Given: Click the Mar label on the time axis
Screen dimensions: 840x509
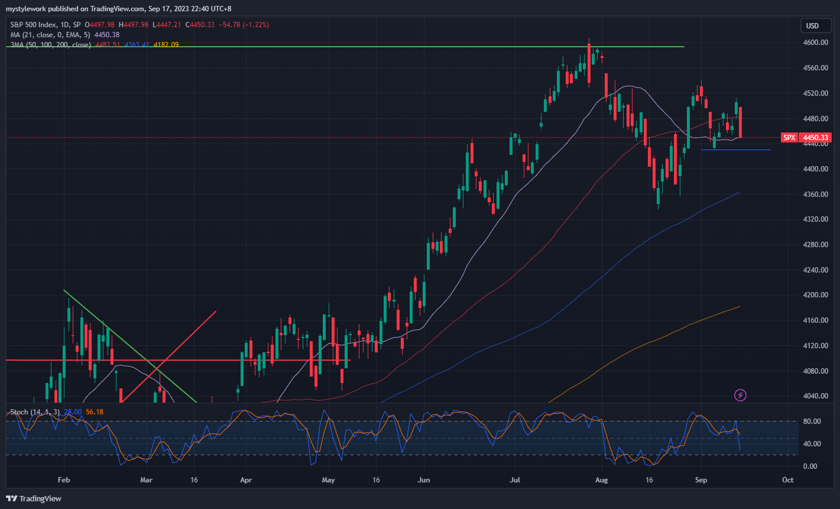Looking at the screenshot, I should click(146, 480).
